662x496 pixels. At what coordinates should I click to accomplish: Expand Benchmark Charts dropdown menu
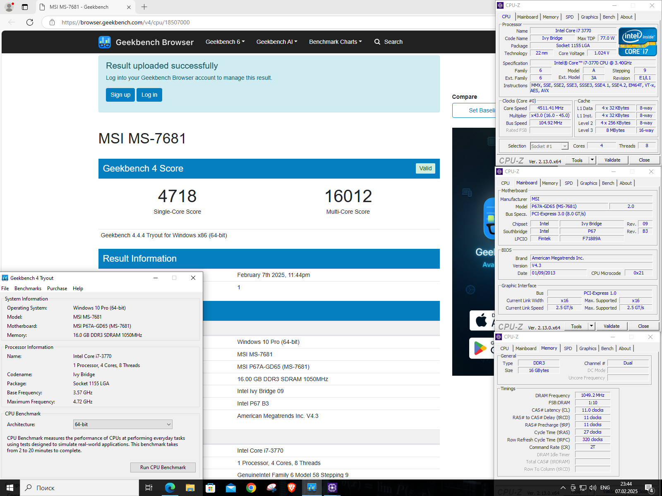336,42
